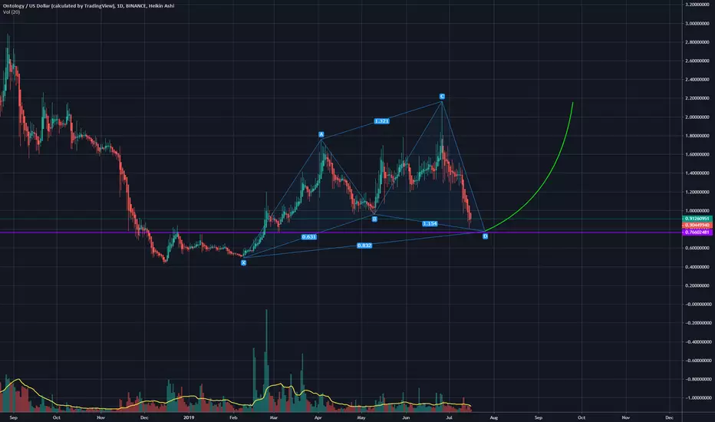Screen dimensions: 715x422
Task: Select the X point label of the pattern
Action: (243, 262)
